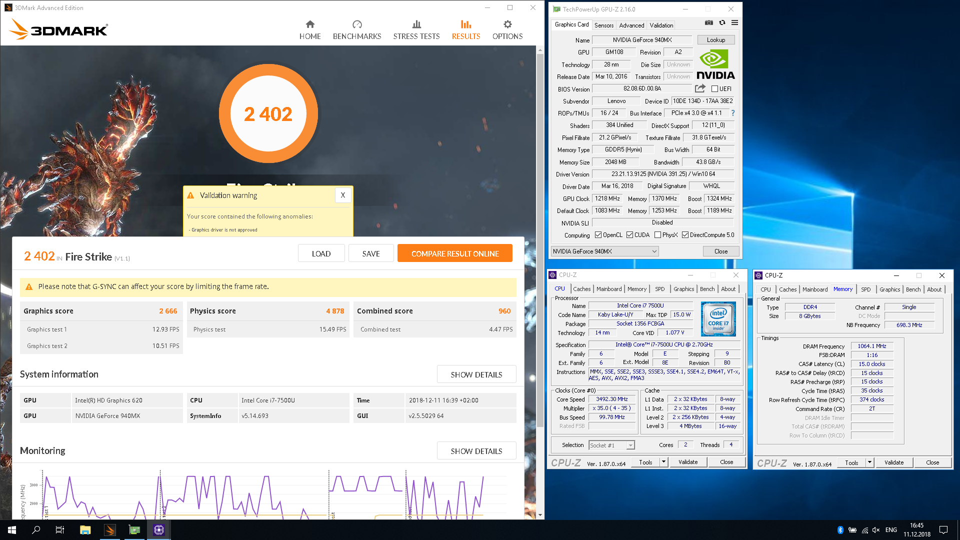Open the RESULTS section in 3DMark
The image size is (960, 540).
click(466, 30)
